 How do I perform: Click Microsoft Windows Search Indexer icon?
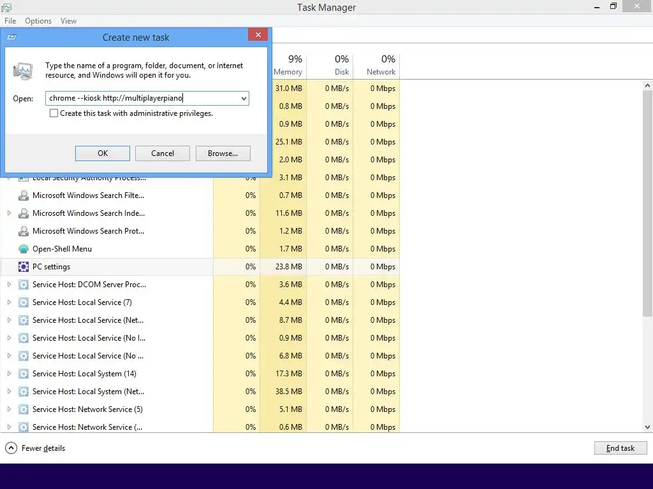[x=24, y=213]
